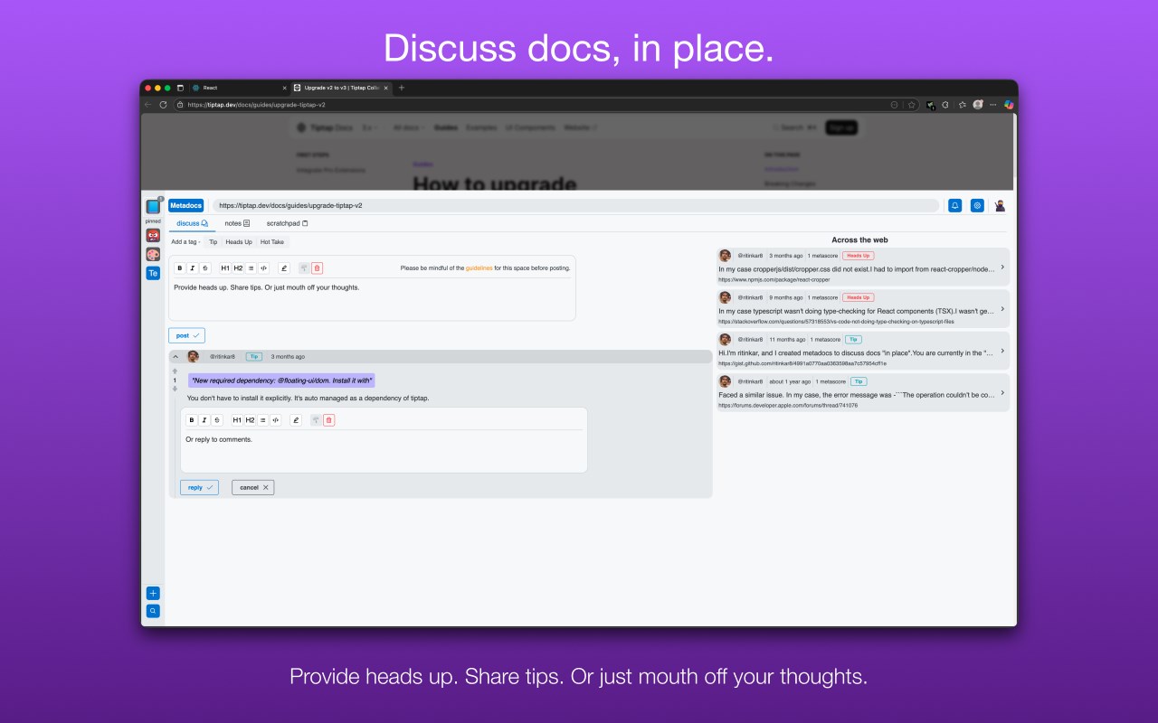Add a list in the post editor

point(251,268)
